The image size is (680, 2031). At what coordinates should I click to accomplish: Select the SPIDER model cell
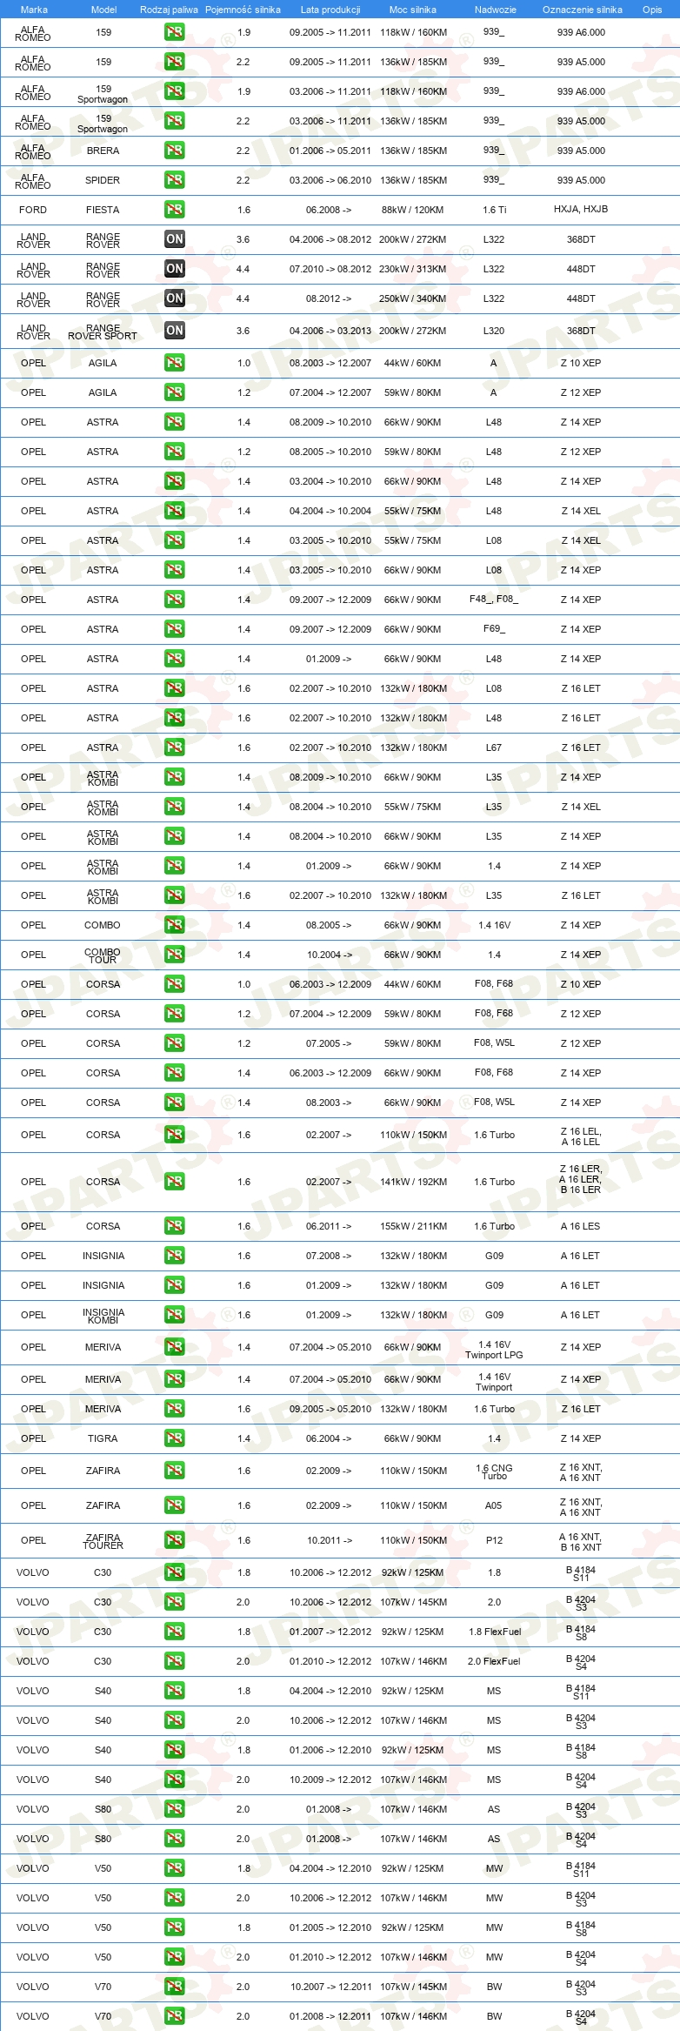103,180
